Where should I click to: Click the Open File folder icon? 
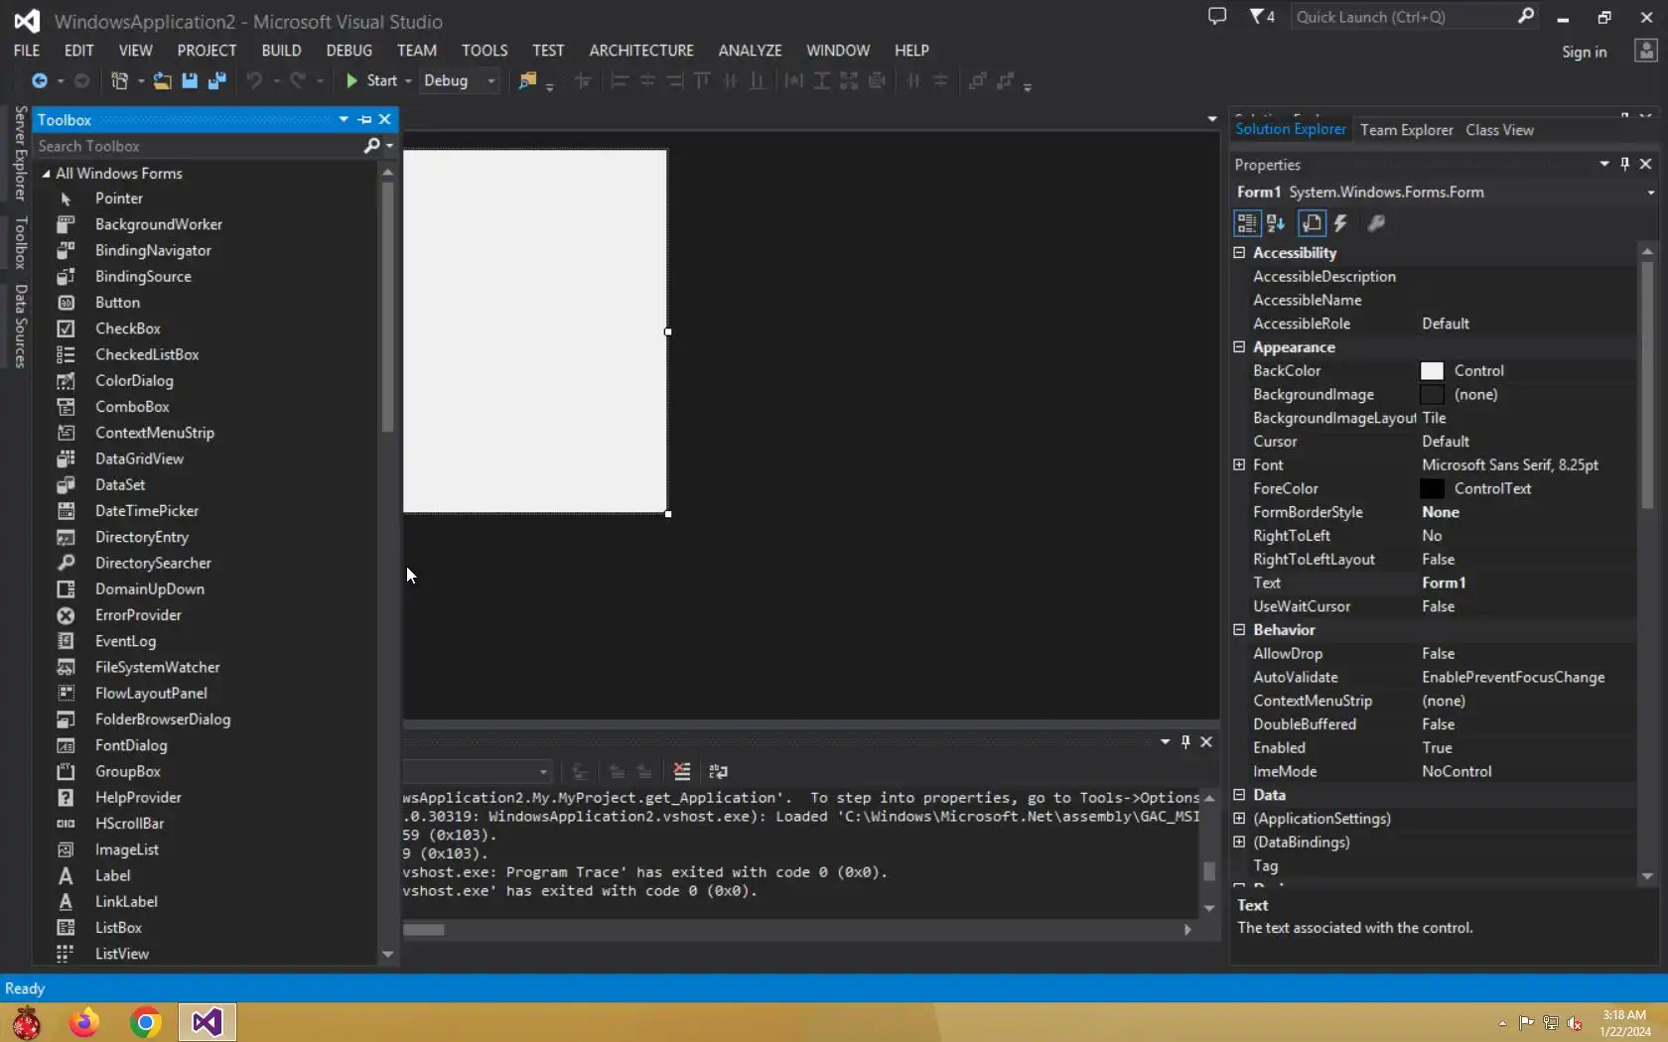pyautogui.click(x=162, y=81)
